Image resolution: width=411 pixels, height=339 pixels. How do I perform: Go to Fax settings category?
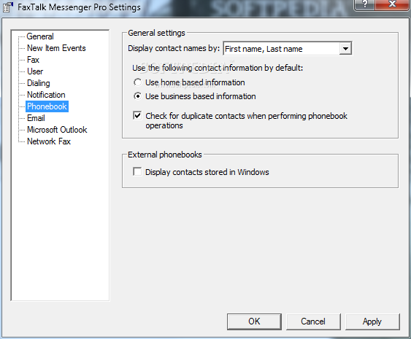[33, 60]
